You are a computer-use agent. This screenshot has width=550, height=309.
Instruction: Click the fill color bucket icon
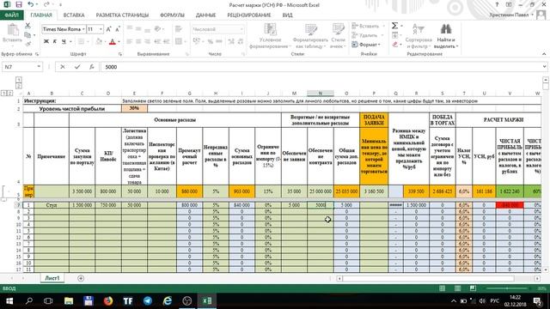pos(99,42)
